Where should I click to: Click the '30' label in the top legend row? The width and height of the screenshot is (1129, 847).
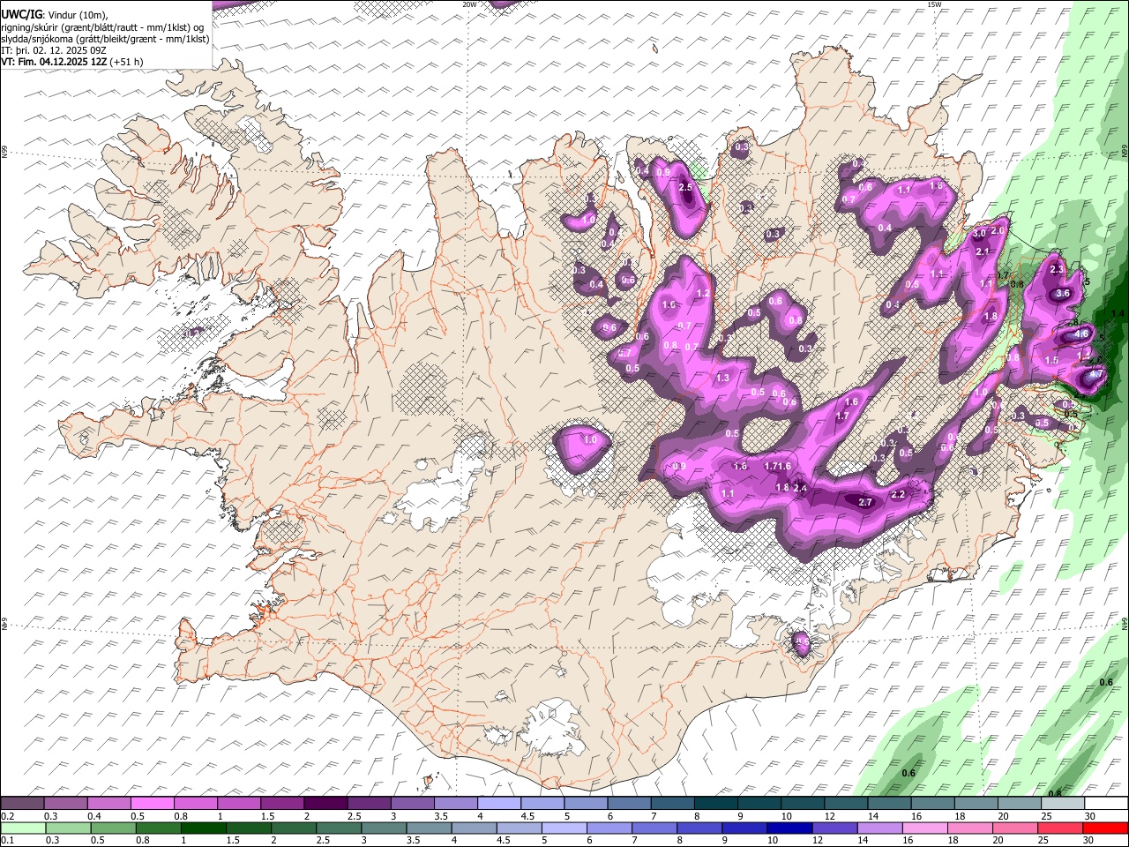1090,816
